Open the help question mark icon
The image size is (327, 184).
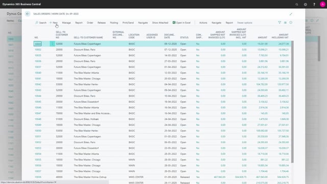click(314, 4)
